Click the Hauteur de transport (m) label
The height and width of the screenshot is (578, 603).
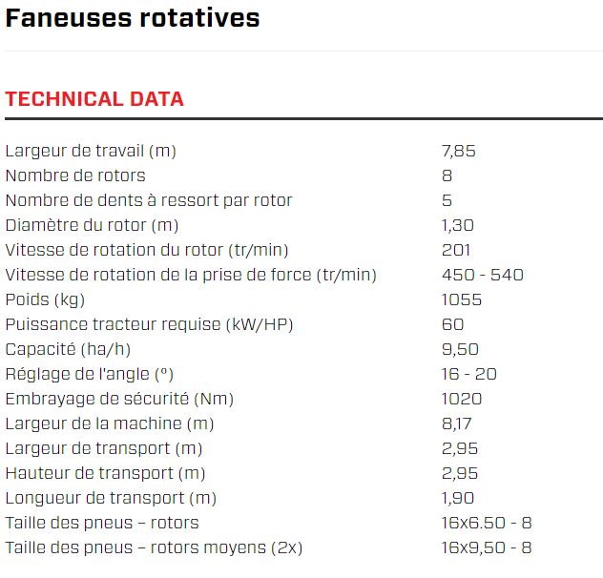105,473
